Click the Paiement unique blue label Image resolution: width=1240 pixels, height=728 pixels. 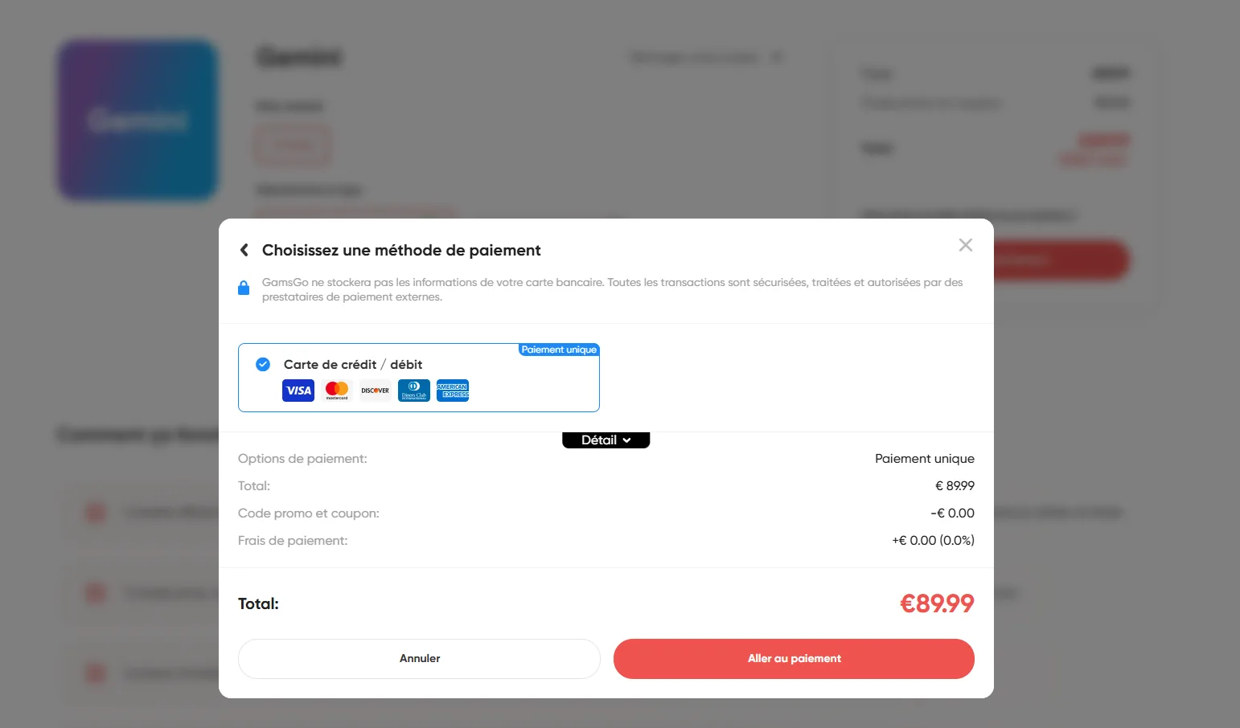(559, 350)
